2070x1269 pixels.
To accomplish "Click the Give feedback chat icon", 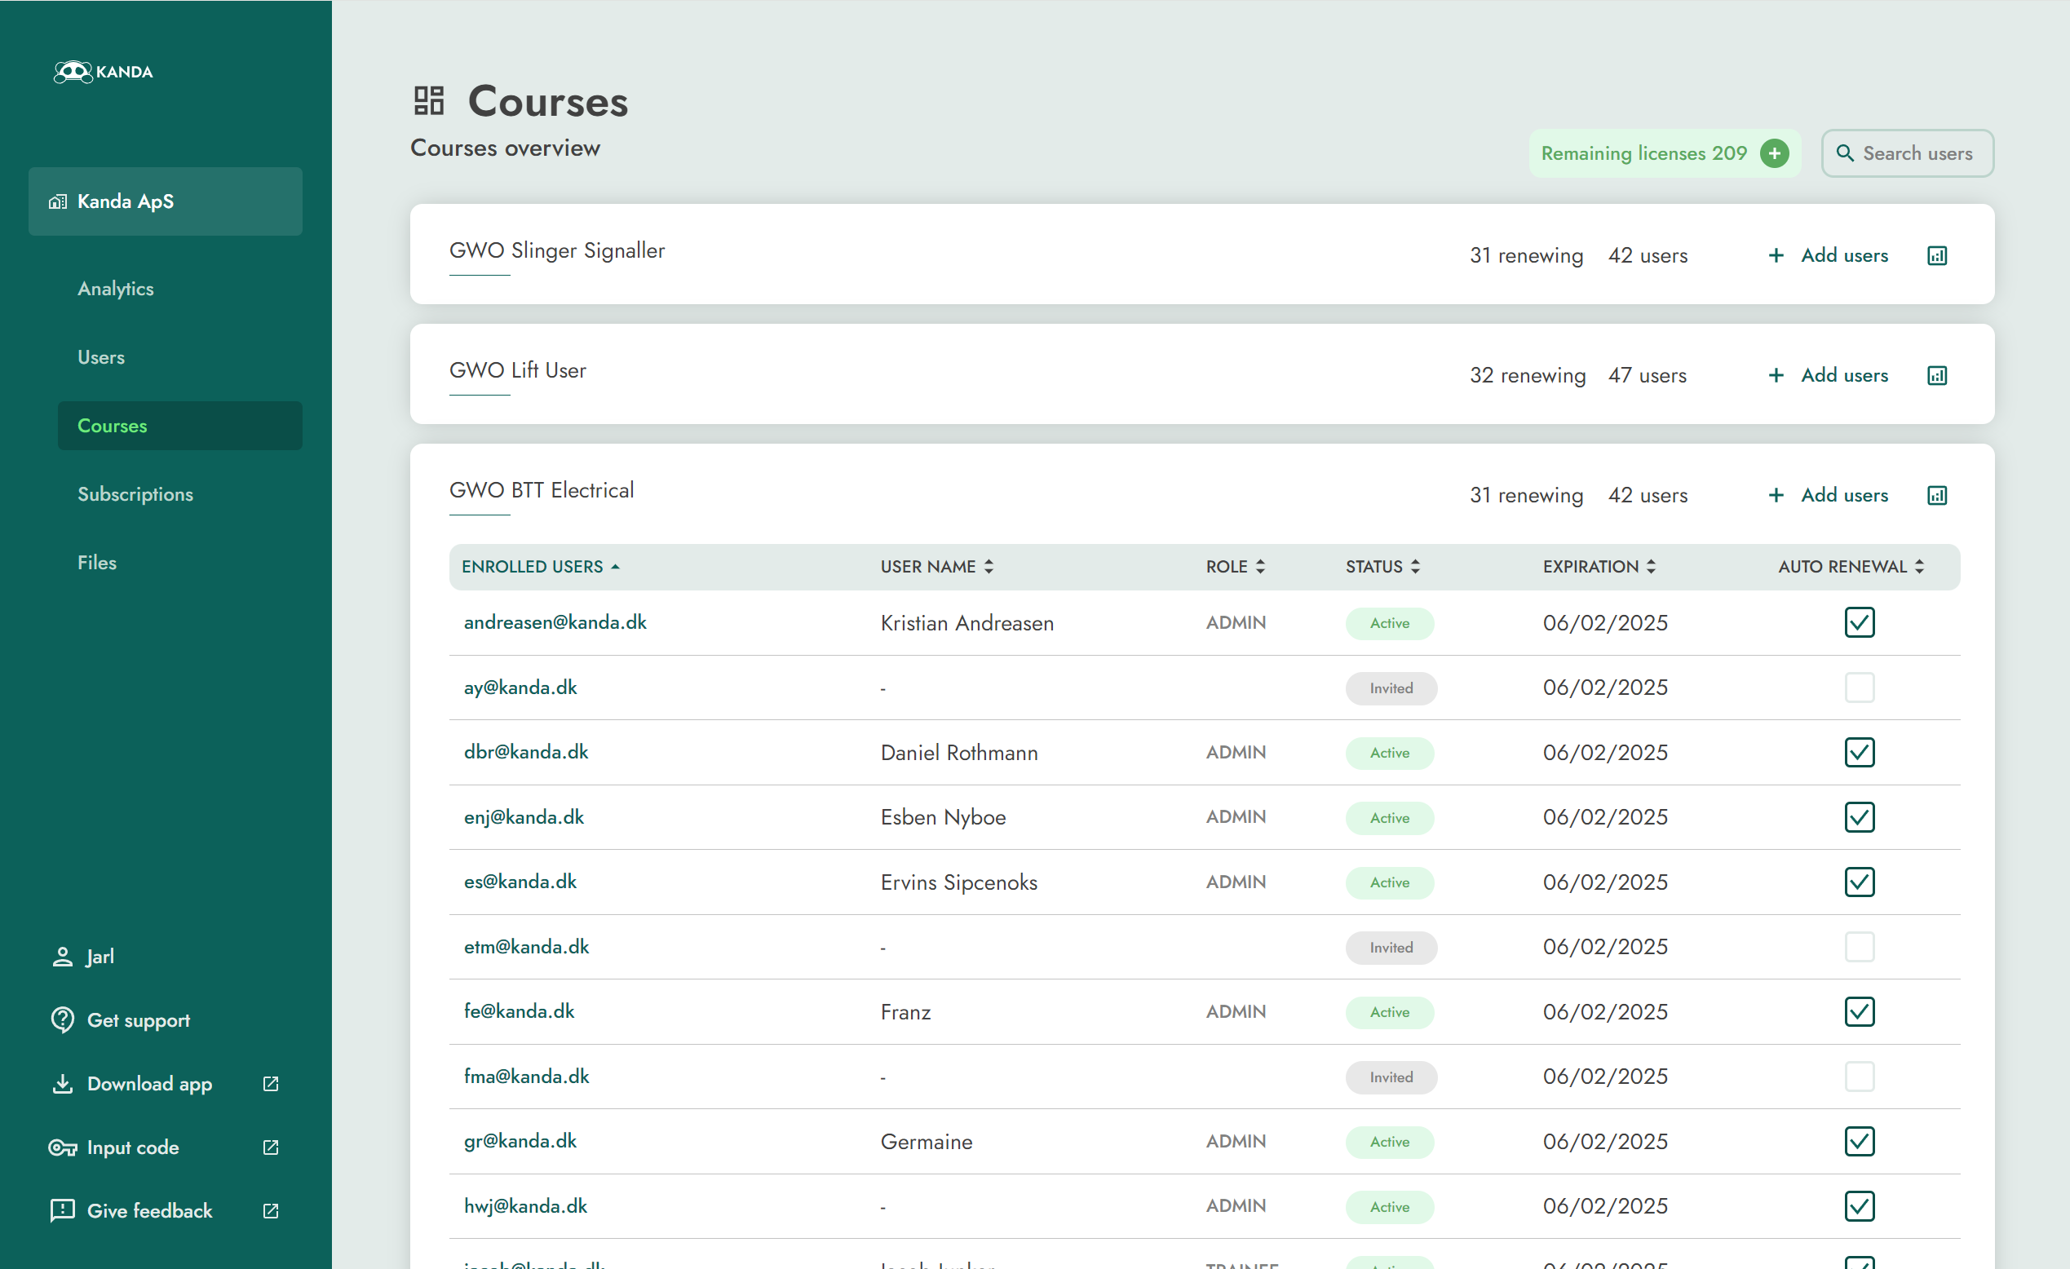I will (x=62, y=1210).
